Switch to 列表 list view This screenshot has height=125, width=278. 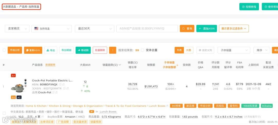tap(179, 50)
